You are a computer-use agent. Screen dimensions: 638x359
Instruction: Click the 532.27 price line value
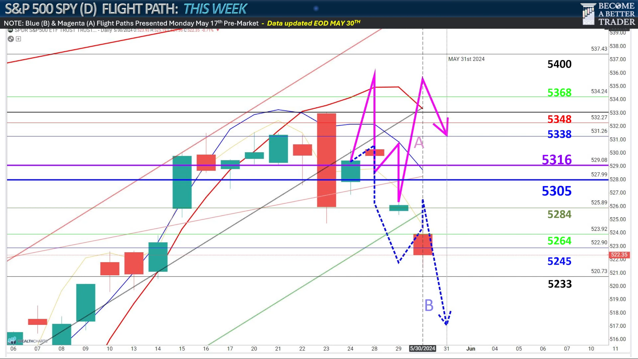599,117
